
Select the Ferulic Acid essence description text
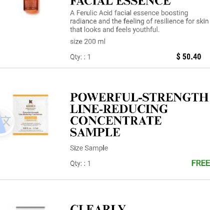pos(139,21)
